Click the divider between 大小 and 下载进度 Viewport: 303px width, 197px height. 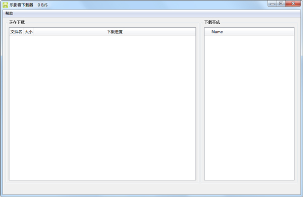[x=34, y=32]
